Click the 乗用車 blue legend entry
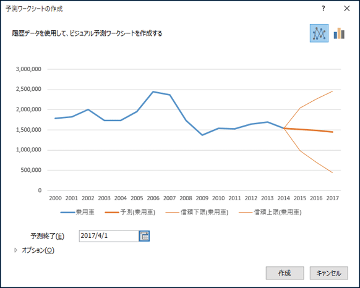This screenshot has width=360, height=288. [77, 212]
